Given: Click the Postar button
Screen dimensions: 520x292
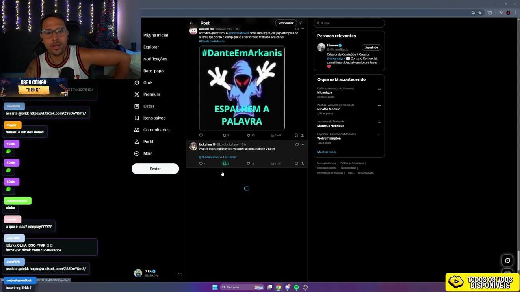Looking at the screenshot, I should (x=155, y=169).
